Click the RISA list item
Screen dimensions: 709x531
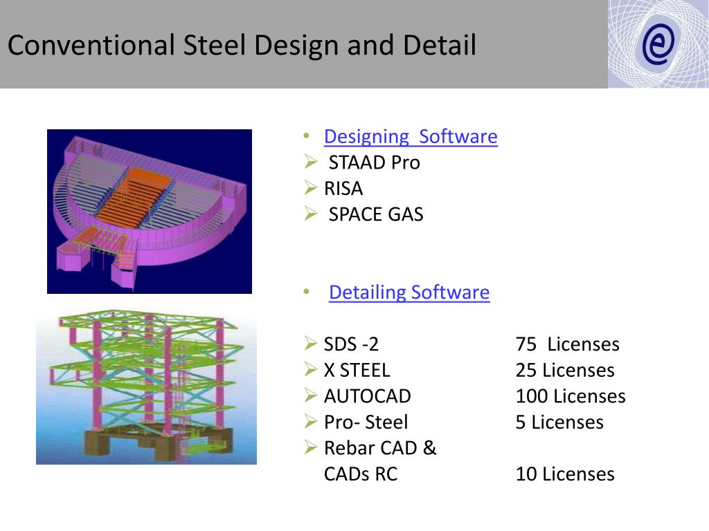point(343,189)
